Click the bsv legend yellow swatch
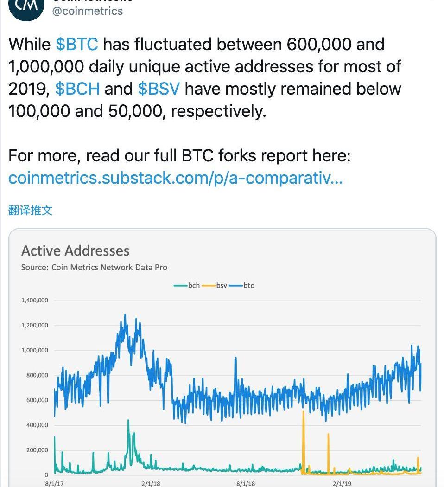Viewport: 444px width, 487px height. 209,285
